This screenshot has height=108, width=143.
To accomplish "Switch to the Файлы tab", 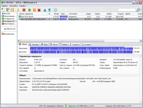I will coord(63,45).
